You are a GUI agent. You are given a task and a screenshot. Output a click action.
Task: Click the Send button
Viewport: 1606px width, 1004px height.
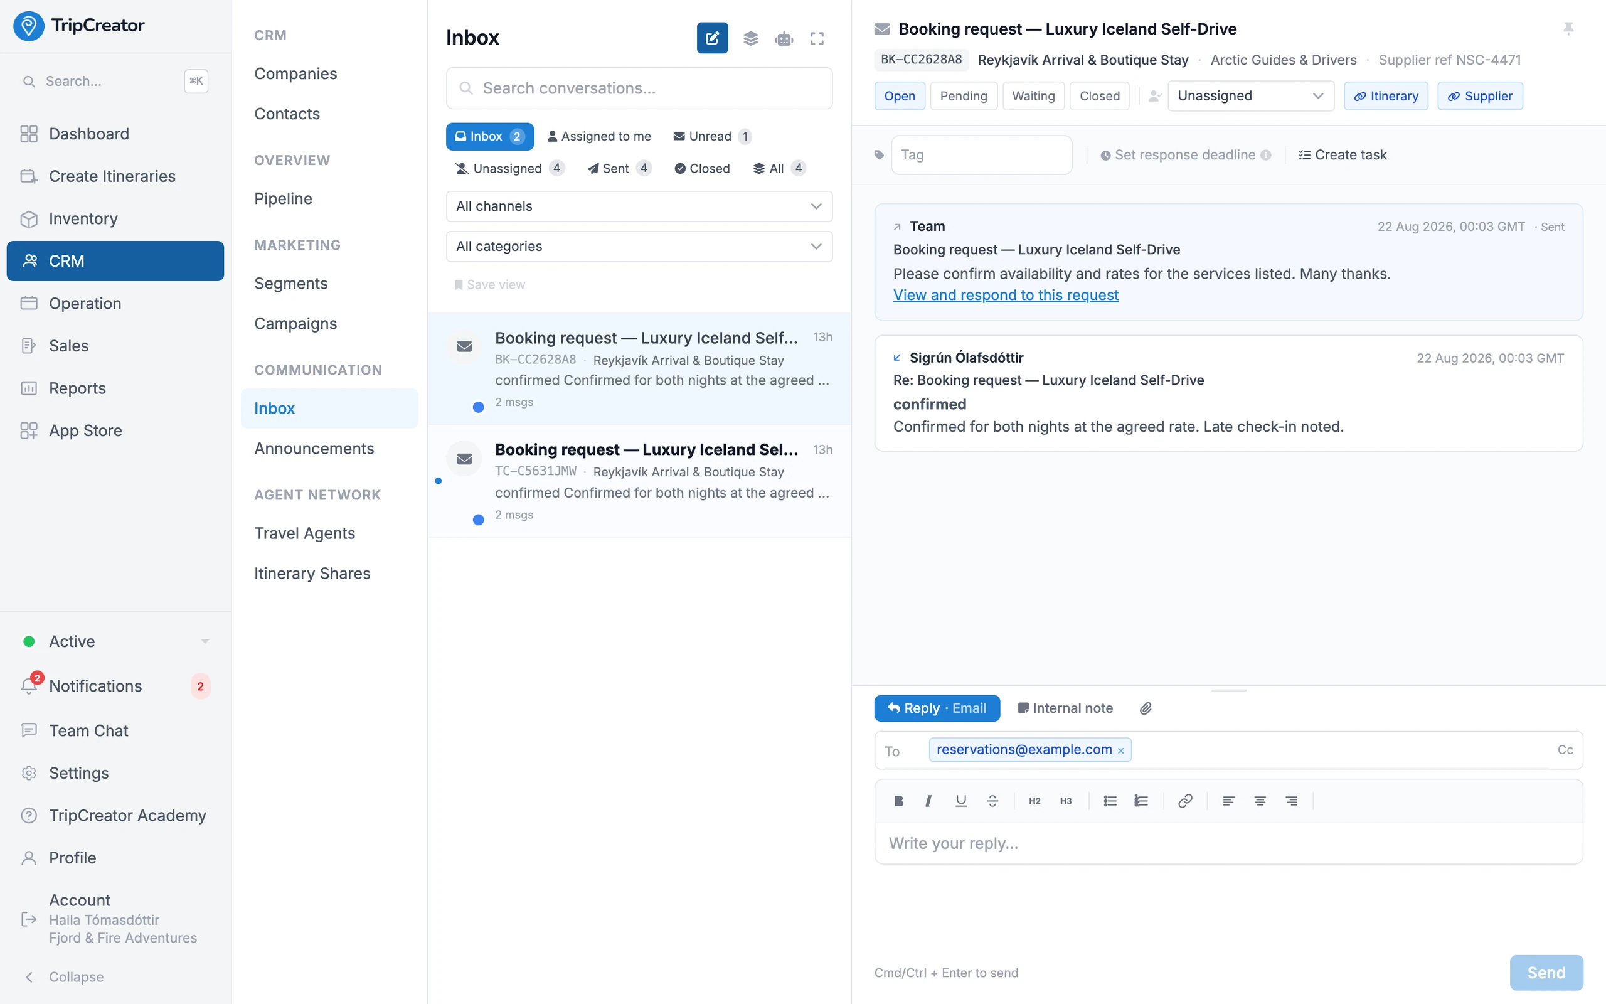(1546, 972)
